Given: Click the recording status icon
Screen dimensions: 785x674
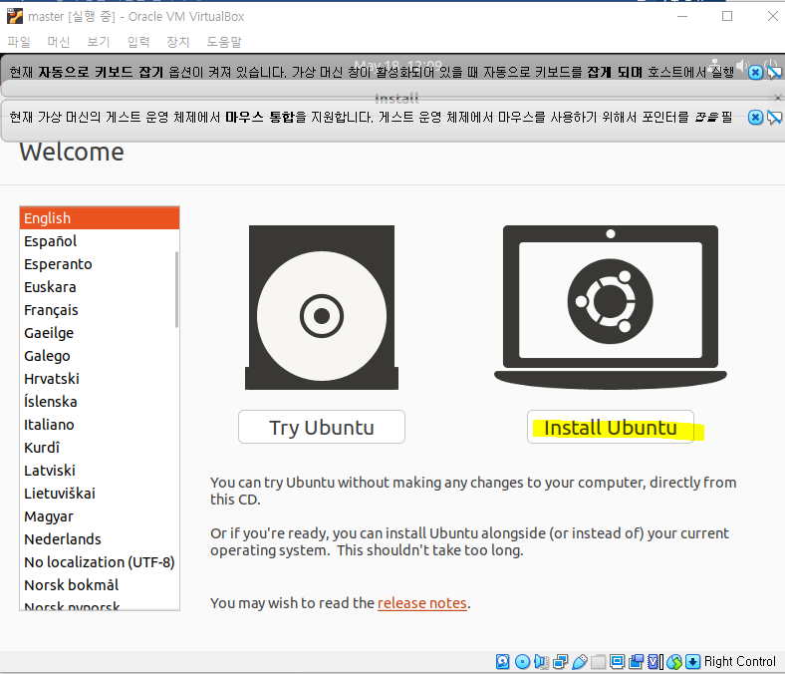Looking at the screenshot, I should [x=637, y=661].
